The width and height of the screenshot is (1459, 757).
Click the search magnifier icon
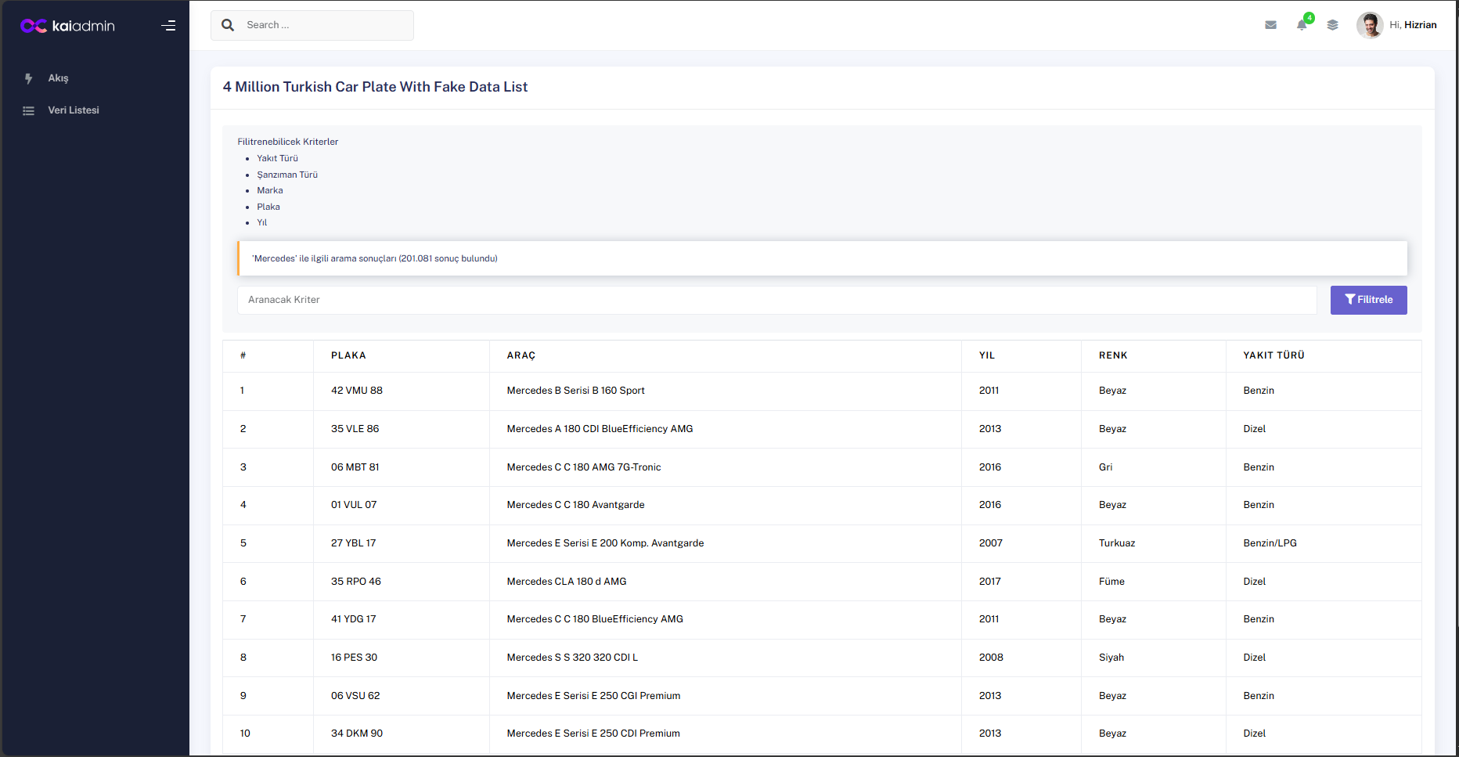coord(228,25)
